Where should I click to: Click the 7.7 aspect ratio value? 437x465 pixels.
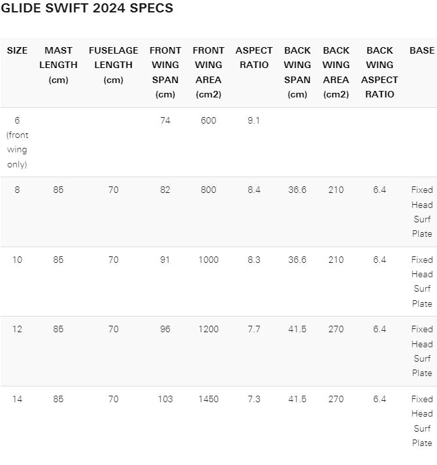point(254,329)
